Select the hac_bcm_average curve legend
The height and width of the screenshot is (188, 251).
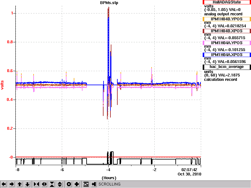(227, 67)
